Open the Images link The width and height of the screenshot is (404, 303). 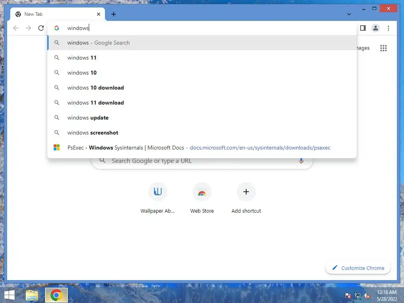[x=363, y=48]
